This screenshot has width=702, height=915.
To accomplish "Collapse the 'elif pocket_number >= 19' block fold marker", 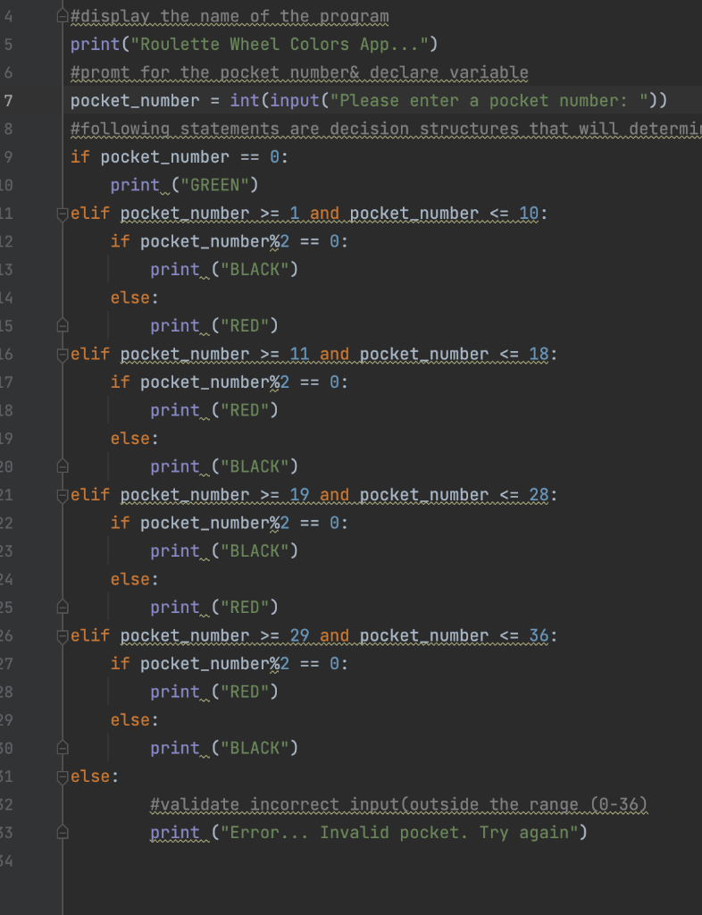I will 63,495.
